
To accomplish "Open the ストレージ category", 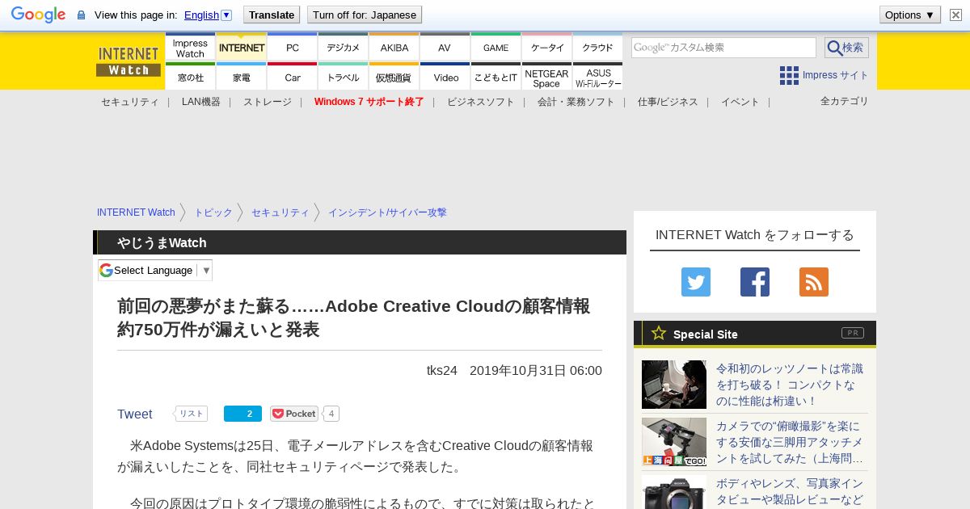I will 268,102.
